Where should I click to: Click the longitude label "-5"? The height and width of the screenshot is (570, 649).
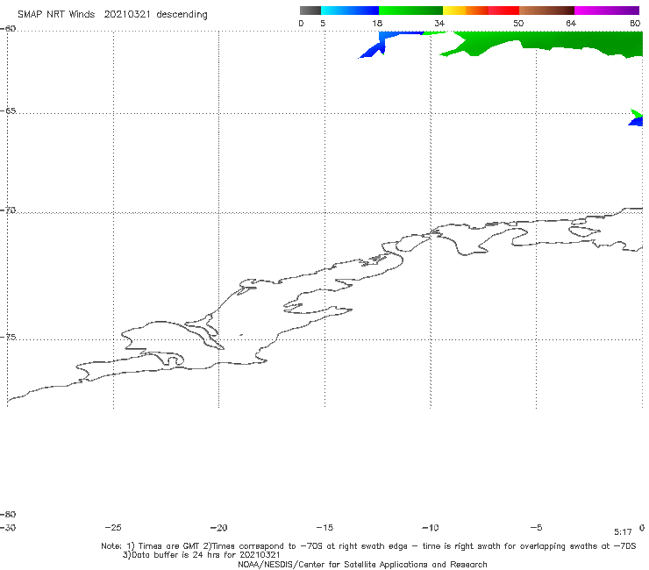[x=536, y=528]
